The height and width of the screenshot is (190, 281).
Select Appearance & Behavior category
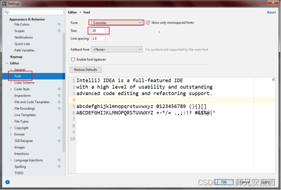click(27, 19)
